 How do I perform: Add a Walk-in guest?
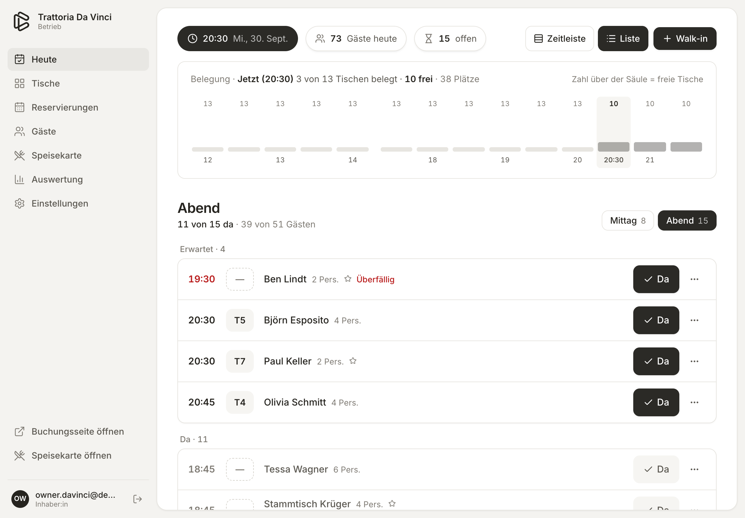(x=685, y=39)
